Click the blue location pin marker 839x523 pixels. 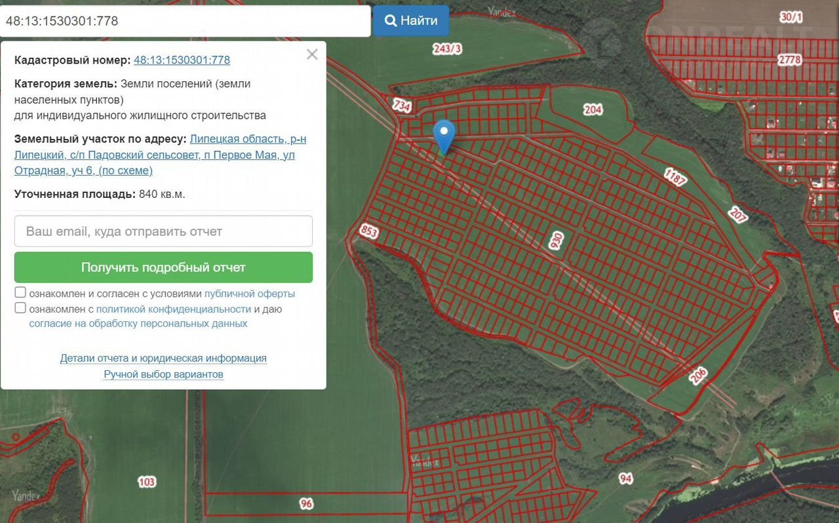pos(444,134)
